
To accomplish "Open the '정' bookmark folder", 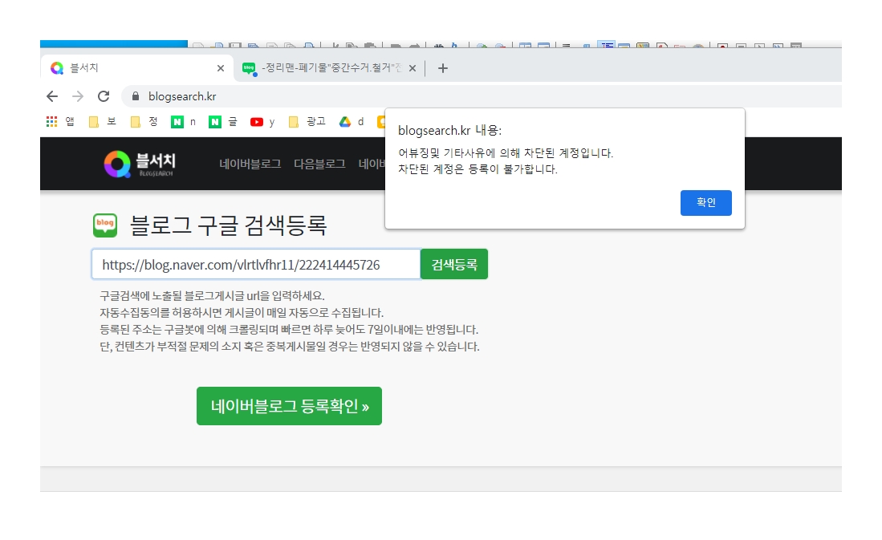I will pyautogui.click(x=144, y=121).
